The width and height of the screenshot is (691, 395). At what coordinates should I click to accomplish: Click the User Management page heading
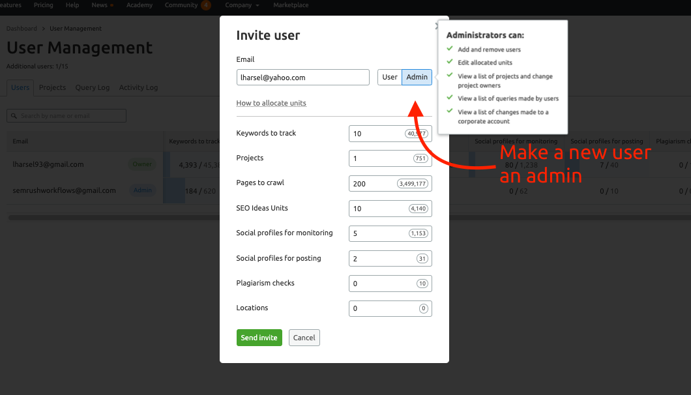(80, 48)
